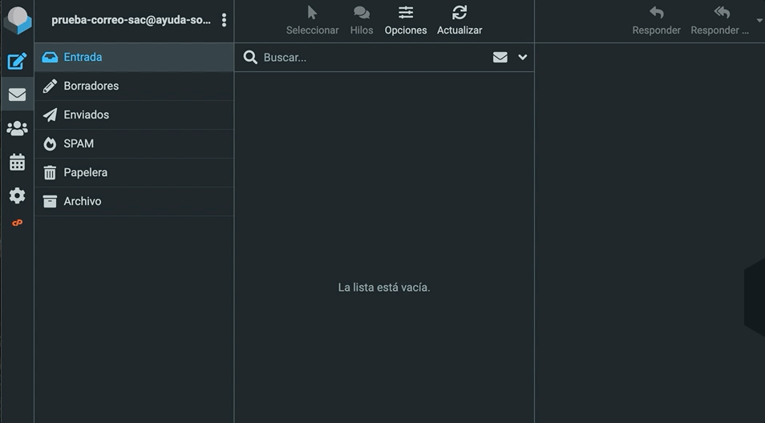Click the Buscar search field
Image resolution: width=765 pixels, height=423 pixels.
pyautogui.click(x=373, y=58)
